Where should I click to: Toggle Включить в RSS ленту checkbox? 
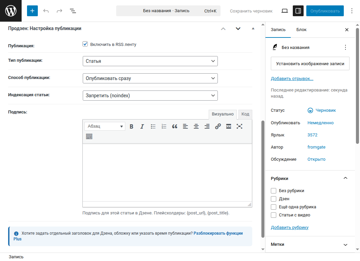pos(85,44)
